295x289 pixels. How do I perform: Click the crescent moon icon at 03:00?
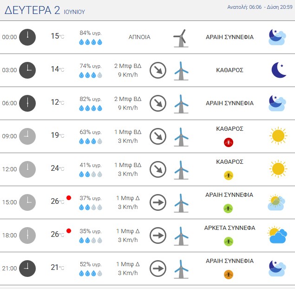click(279, 70)
